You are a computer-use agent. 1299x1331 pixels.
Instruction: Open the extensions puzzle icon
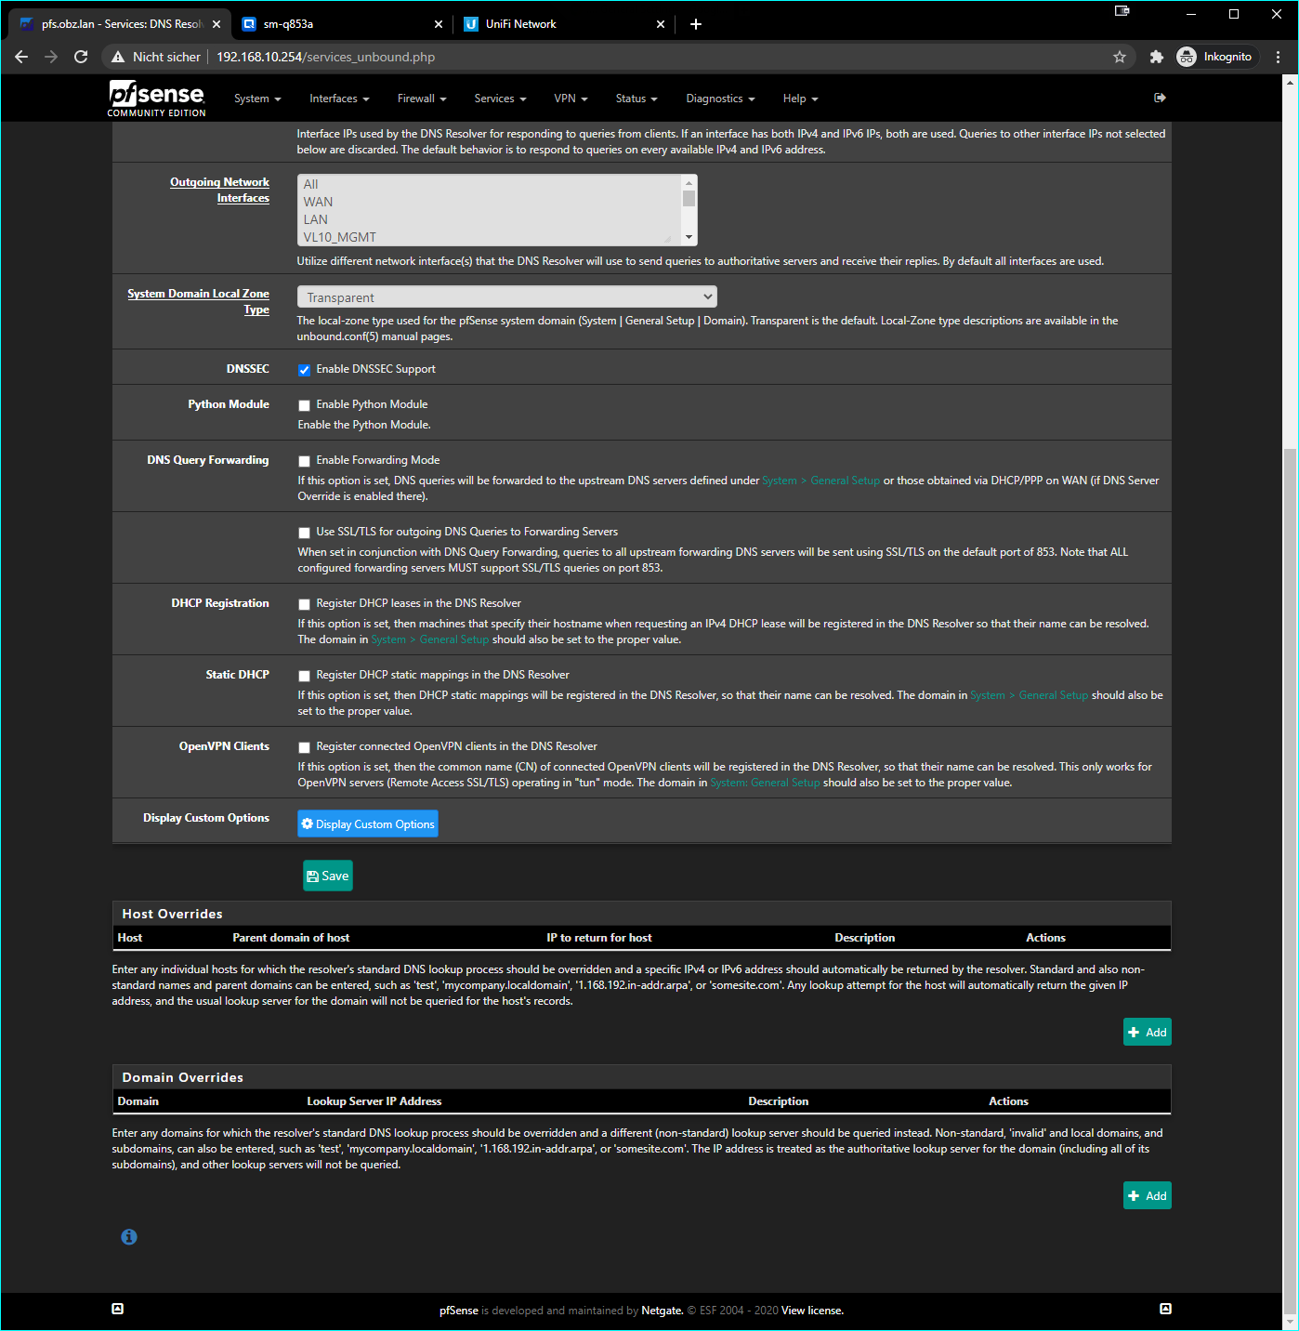tap(1156, 57)
